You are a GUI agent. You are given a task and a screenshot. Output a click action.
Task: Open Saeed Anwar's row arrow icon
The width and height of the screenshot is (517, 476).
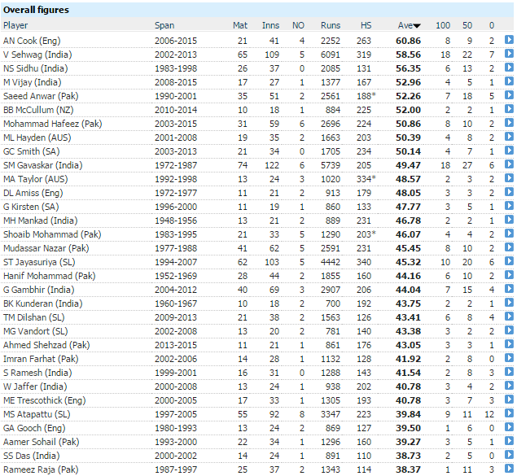coord(509,95)
